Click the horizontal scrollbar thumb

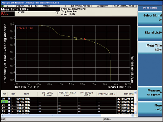coord(52,115)
